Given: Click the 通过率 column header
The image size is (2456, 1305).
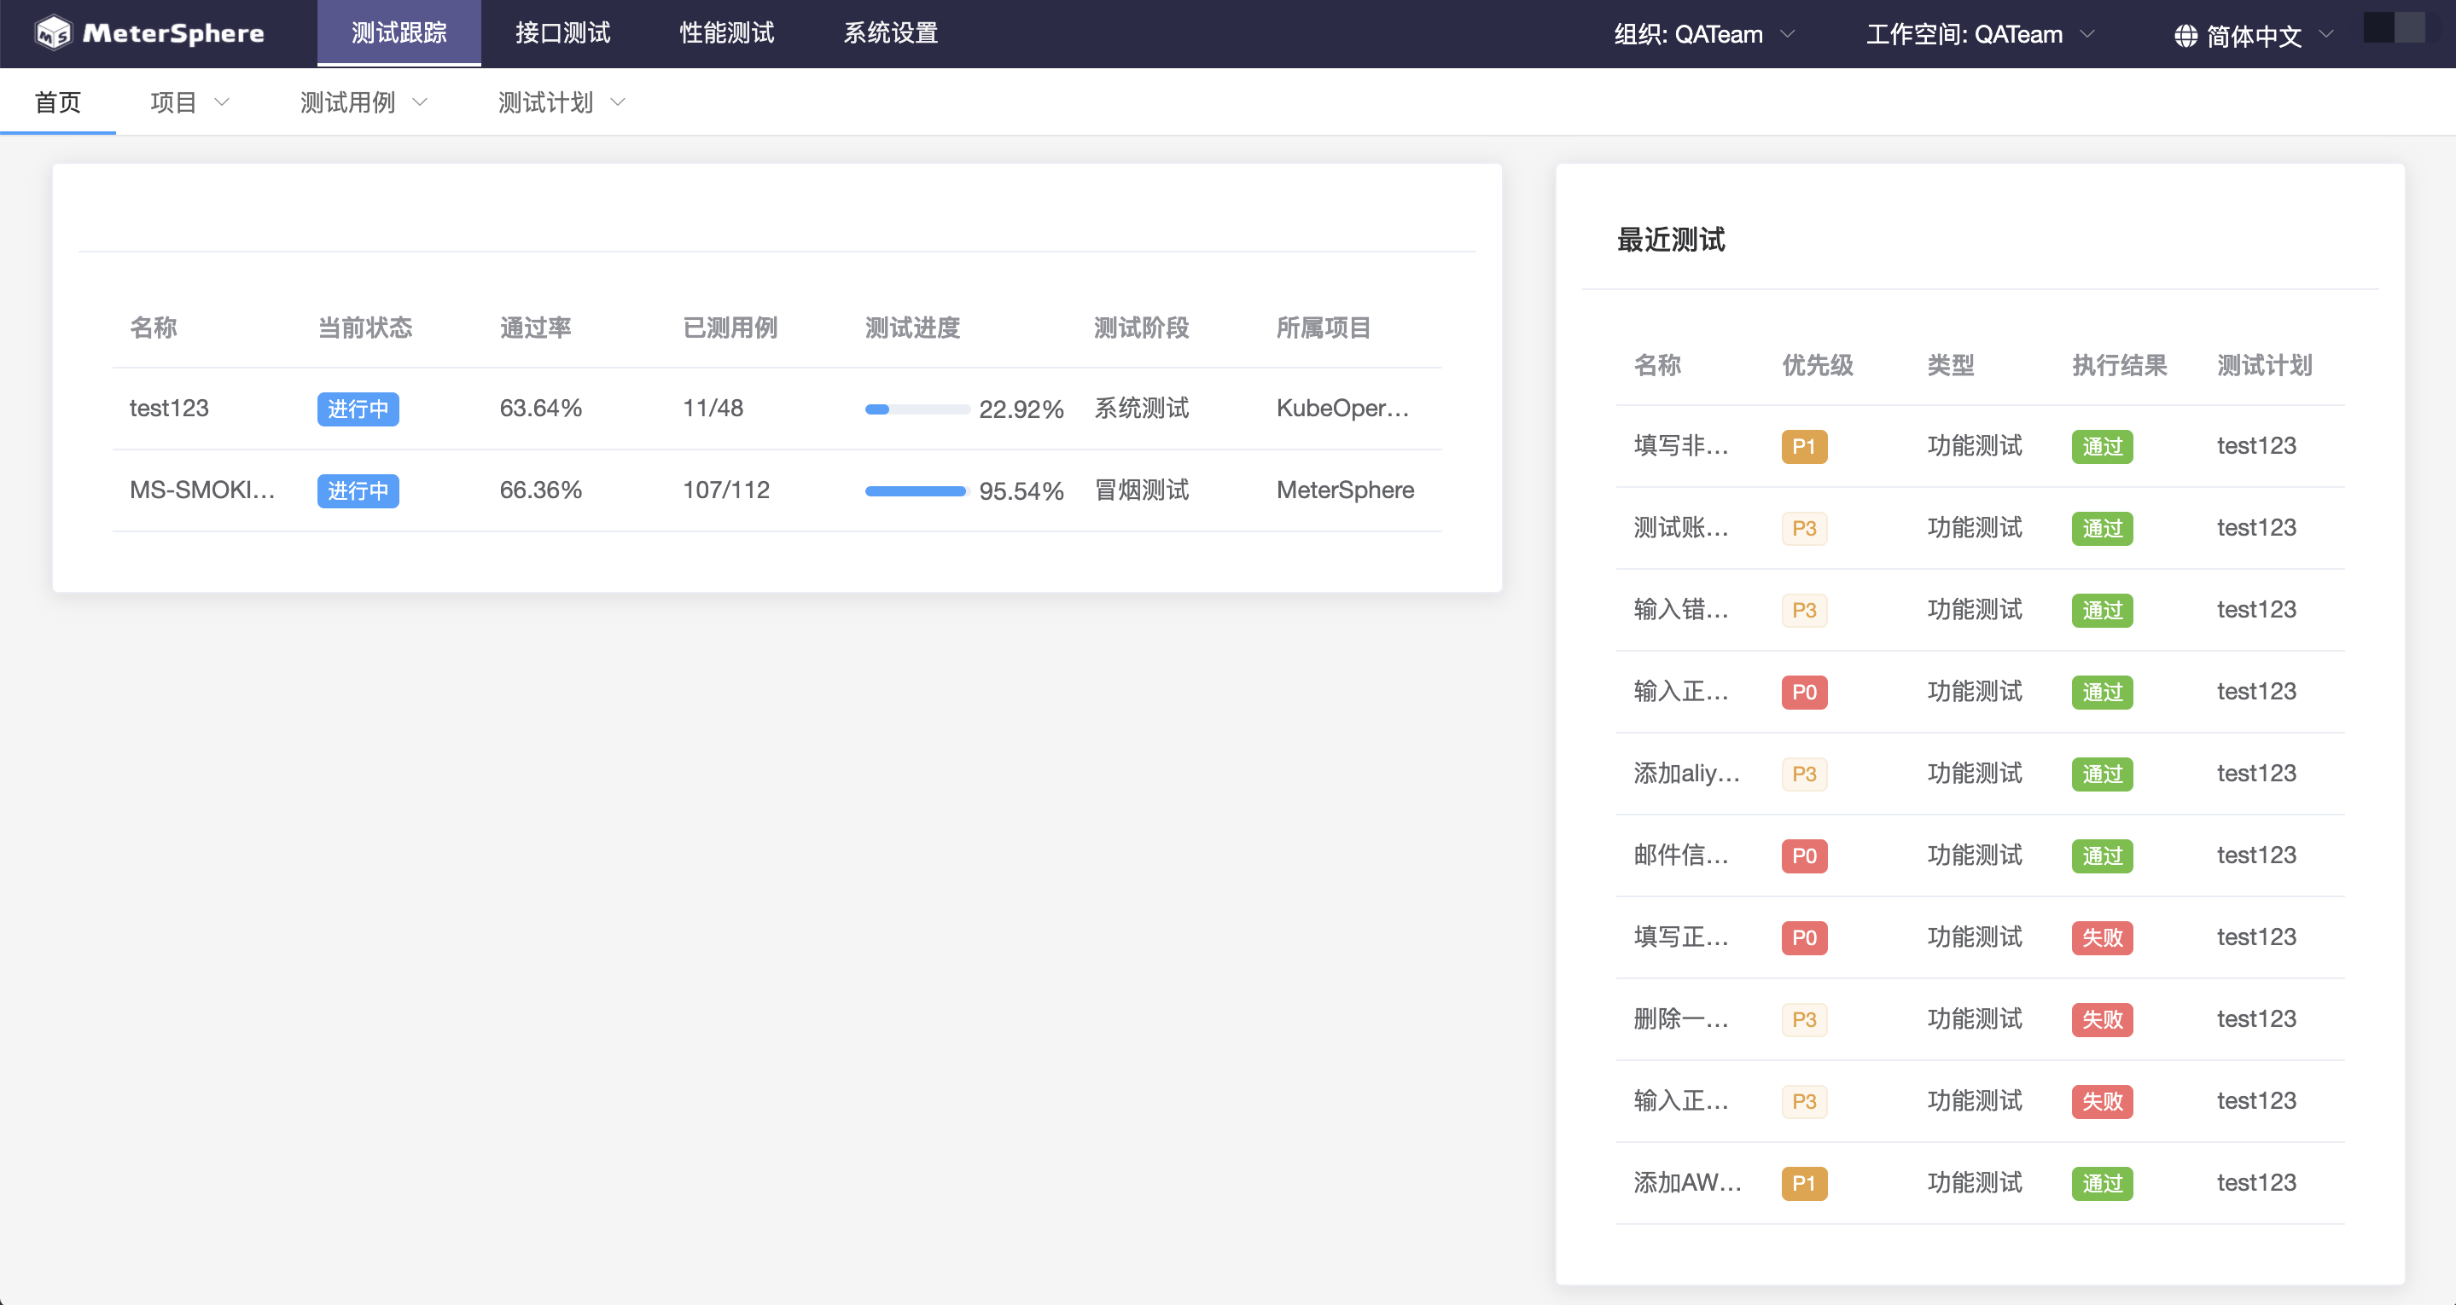Looking at the screenshot, I should [x=535, y=328].
